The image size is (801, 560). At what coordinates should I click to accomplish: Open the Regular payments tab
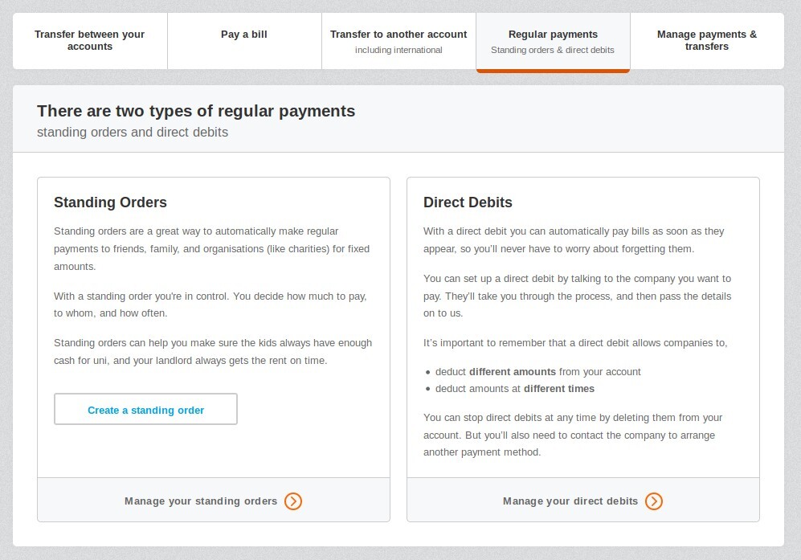(x=553, y=42)
